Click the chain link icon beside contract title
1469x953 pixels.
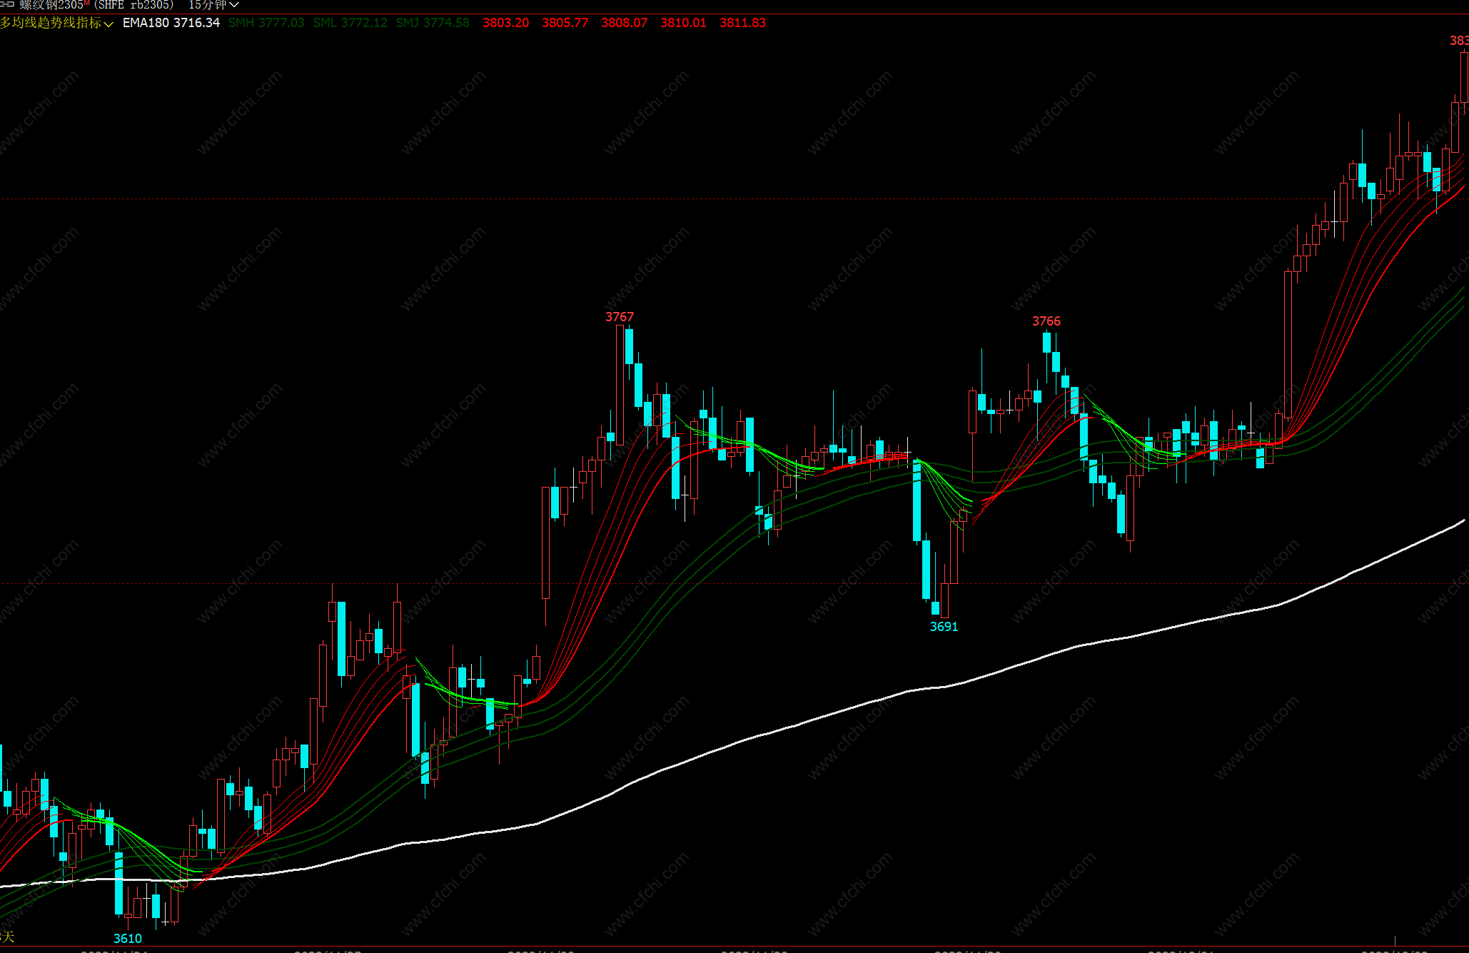point(7,4)
